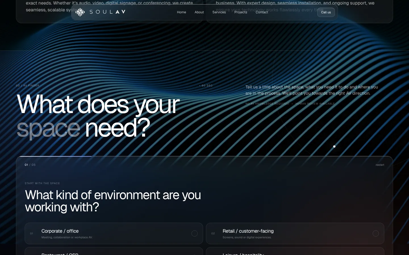Restart the AV finder quiz

pyautogui.click(x=380, y=165)
